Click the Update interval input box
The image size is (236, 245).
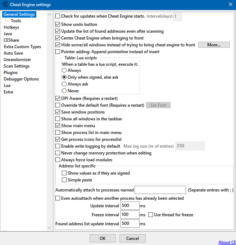(130, 205)
